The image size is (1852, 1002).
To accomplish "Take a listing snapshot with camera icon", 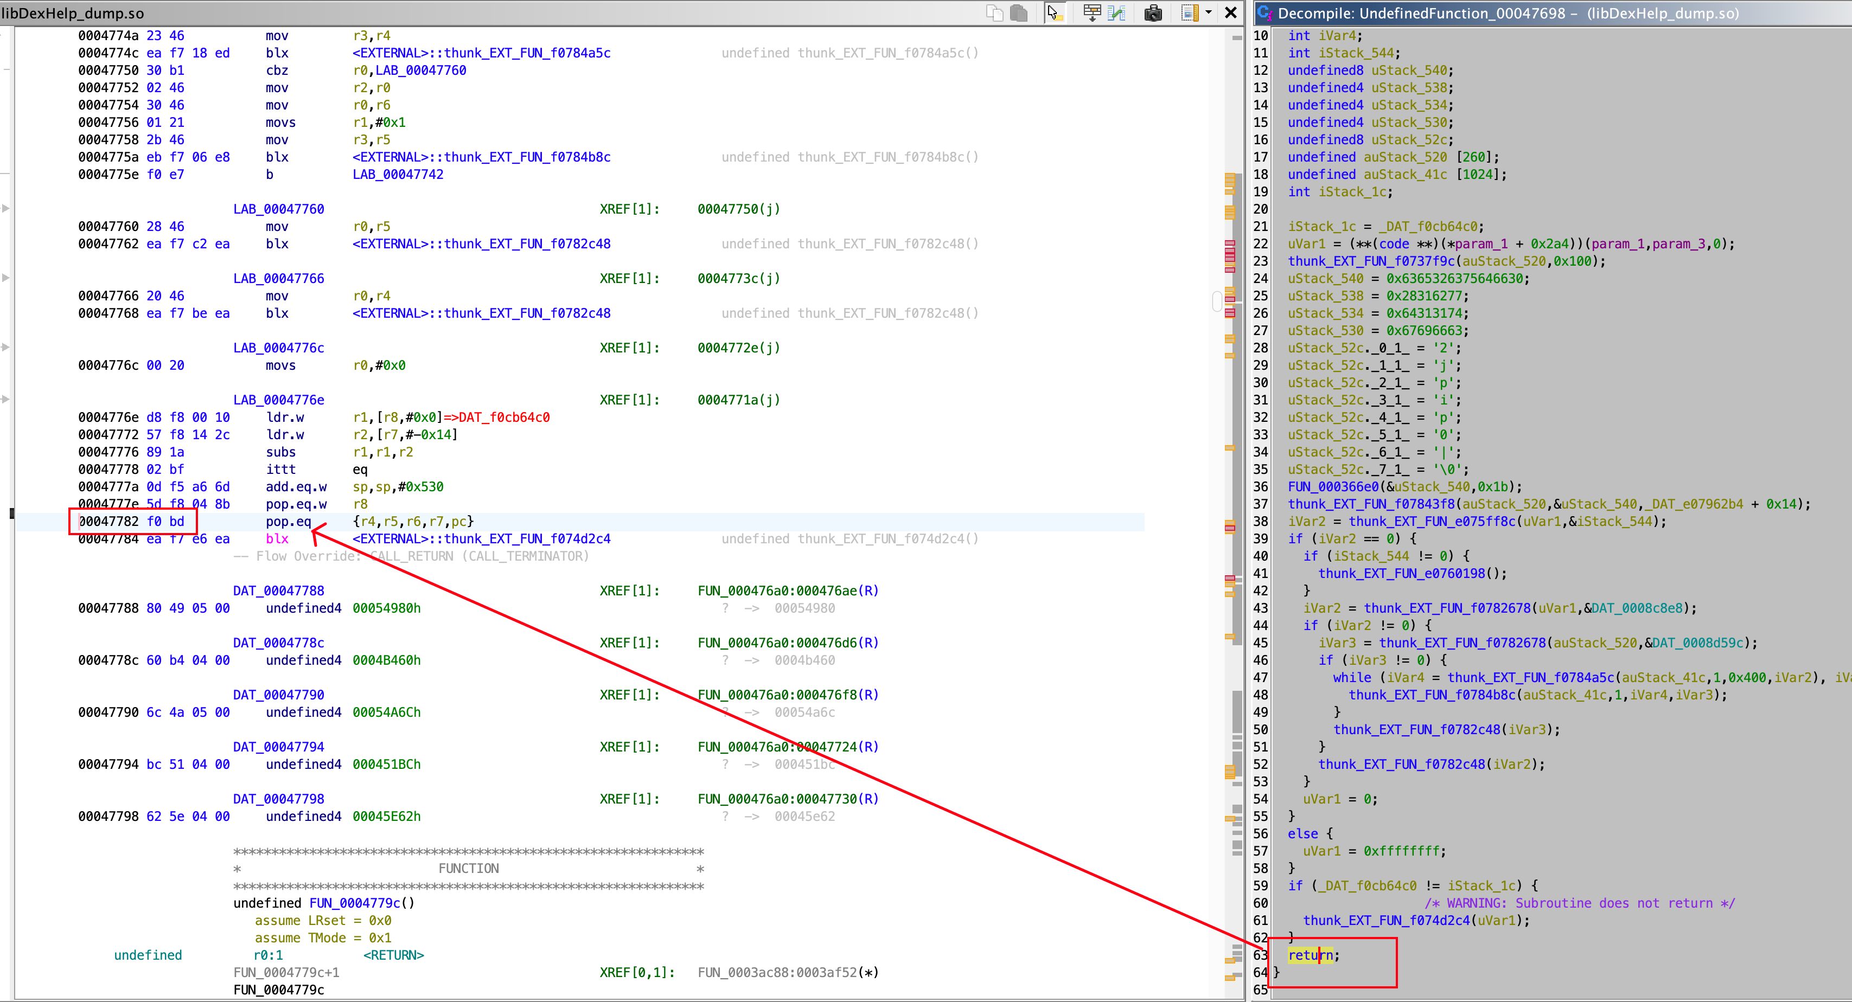I will [x=1152, y=13].
